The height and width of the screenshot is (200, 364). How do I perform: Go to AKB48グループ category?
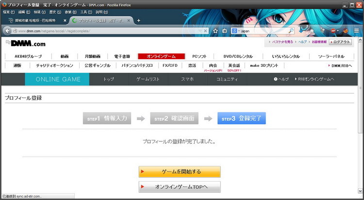tap(28, 56)
